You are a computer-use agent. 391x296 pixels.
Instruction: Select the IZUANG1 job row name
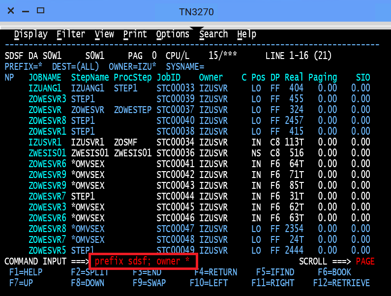45,88
